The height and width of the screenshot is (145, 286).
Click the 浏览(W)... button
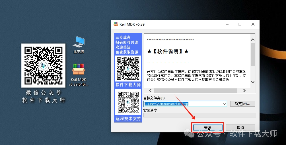pos(242,104)
